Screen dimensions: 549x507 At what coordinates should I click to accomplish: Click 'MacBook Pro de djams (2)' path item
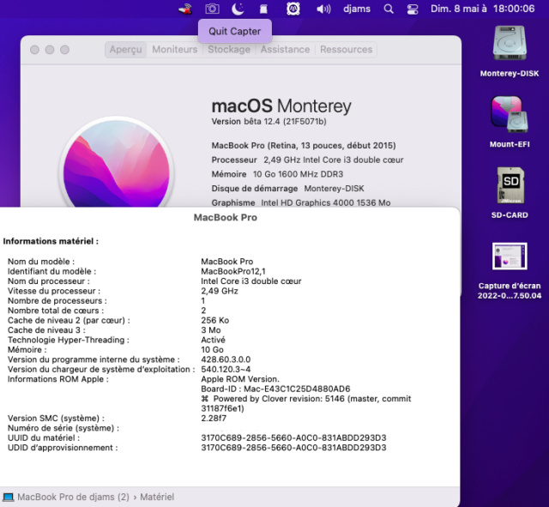(73, 498)
